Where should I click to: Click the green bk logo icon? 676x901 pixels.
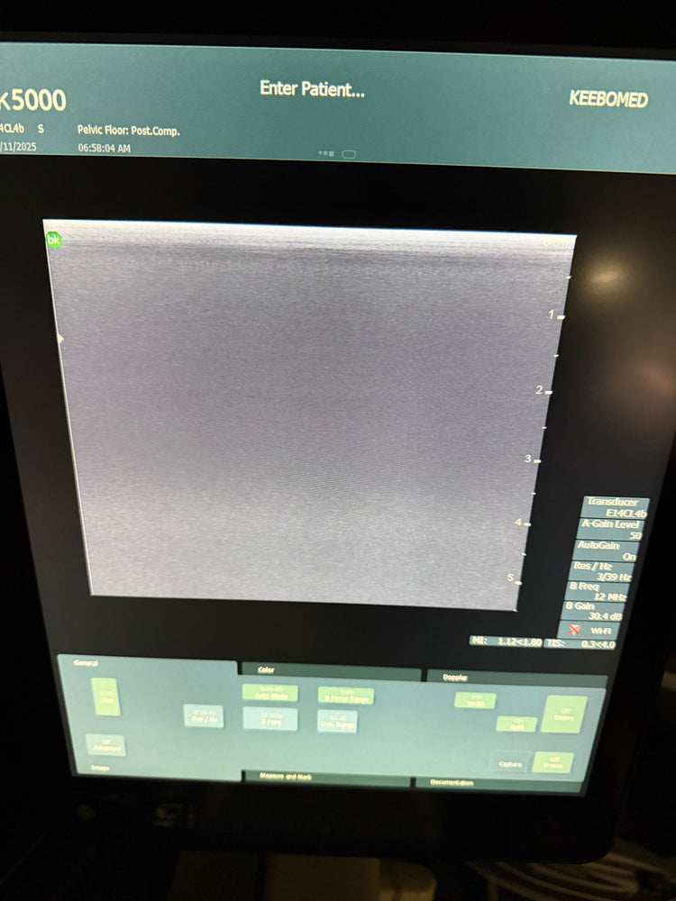(53, 240)
